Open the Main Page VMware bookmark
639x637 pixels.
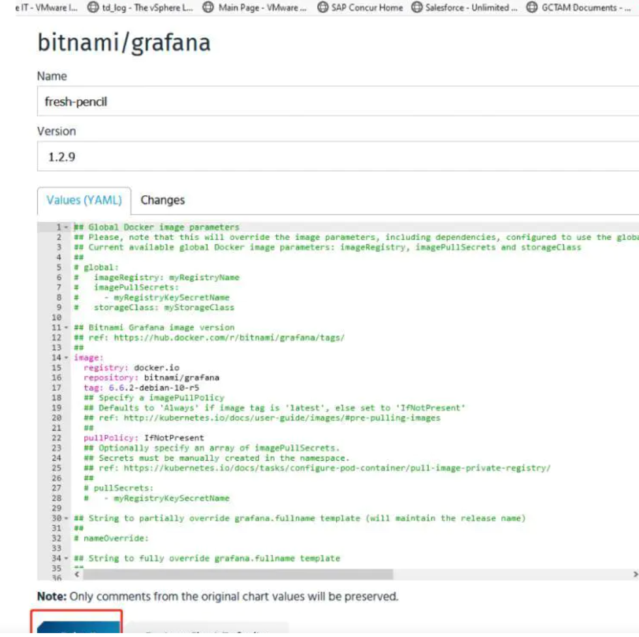click(255, 7)
